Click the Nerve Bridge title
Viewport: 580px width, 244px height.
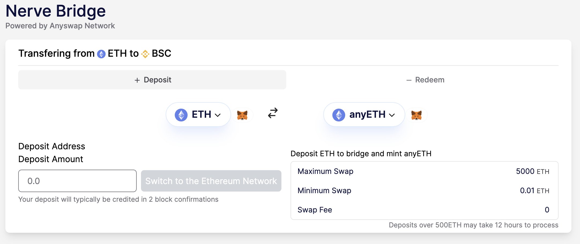(x=56, y=11)
